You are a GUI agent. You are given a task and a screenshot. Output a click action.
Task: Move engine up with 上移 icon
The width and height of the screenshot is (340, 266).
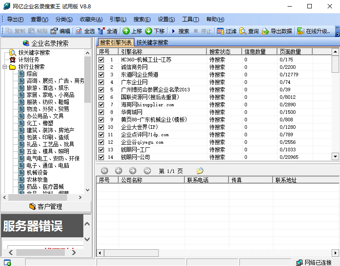[x=126, y=31]
